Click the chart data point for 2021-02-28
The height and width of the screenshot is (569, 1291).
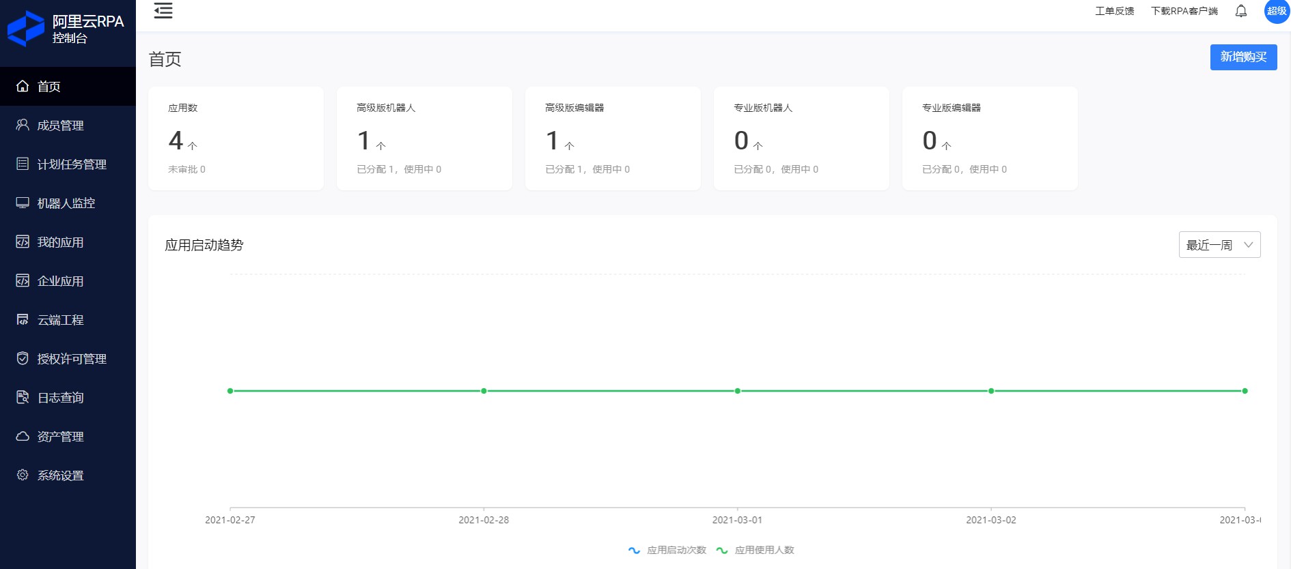point(484,391)
